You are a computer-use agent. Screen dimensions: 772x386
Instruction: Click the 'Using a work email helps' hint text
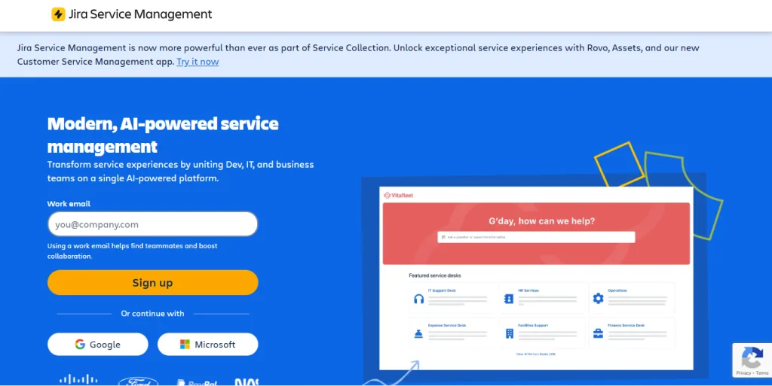(133, 251)
